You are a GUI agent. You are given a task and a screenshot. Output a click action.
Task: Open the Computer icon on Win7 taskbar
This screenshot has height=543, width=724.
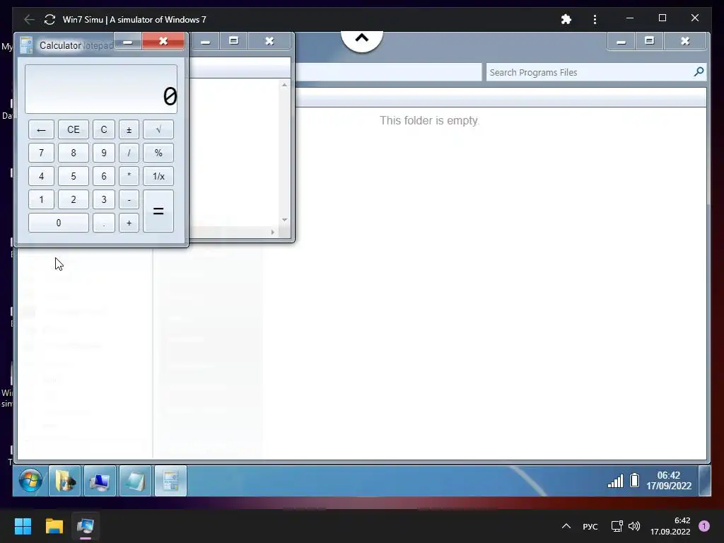tap(100, 481)
